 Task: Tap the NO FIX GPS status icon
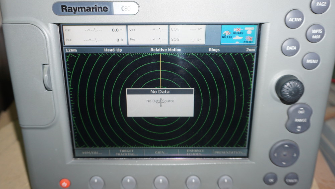click(x=227, y=34)
